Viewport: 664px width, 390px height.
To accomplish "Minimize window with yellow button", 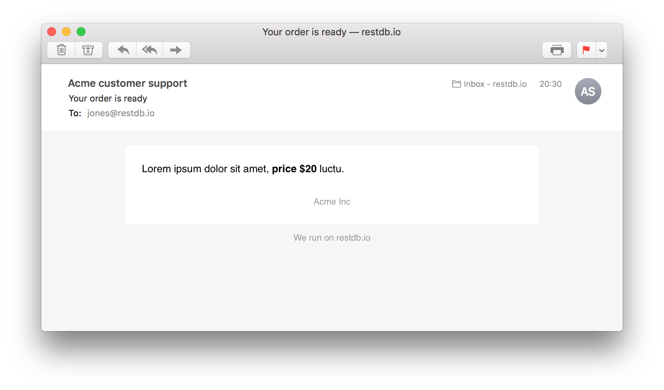I will [x=66, y=32].
